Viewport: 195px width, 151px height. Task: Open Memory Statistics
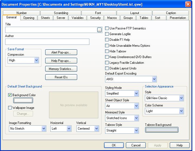point(61,69)
